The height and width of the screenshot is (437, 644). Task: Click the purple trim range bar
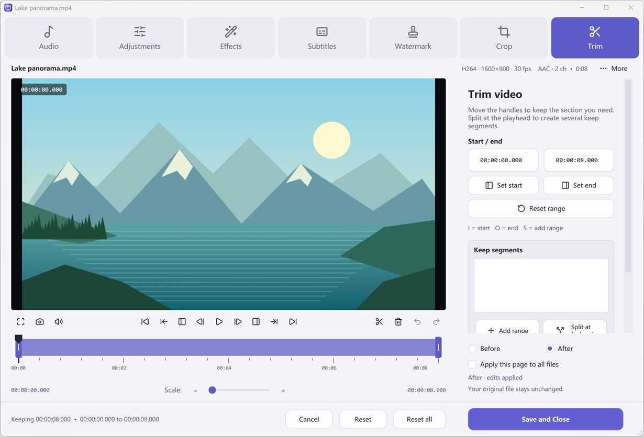228,348
